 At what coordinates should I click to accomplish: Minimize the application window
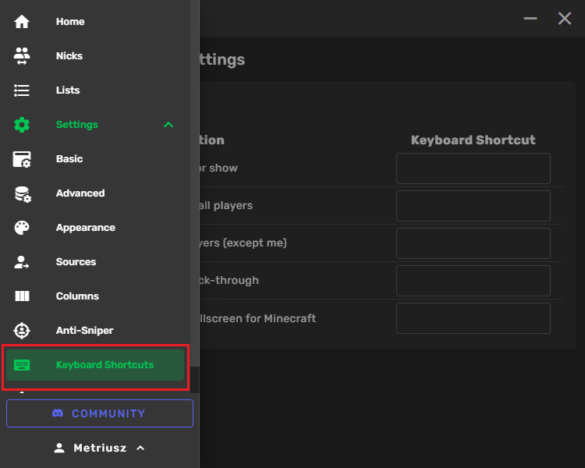point(530,19)
